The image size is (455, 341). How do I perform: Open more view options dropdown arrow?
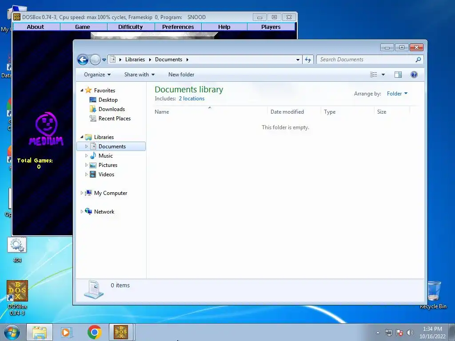(383, 75)
